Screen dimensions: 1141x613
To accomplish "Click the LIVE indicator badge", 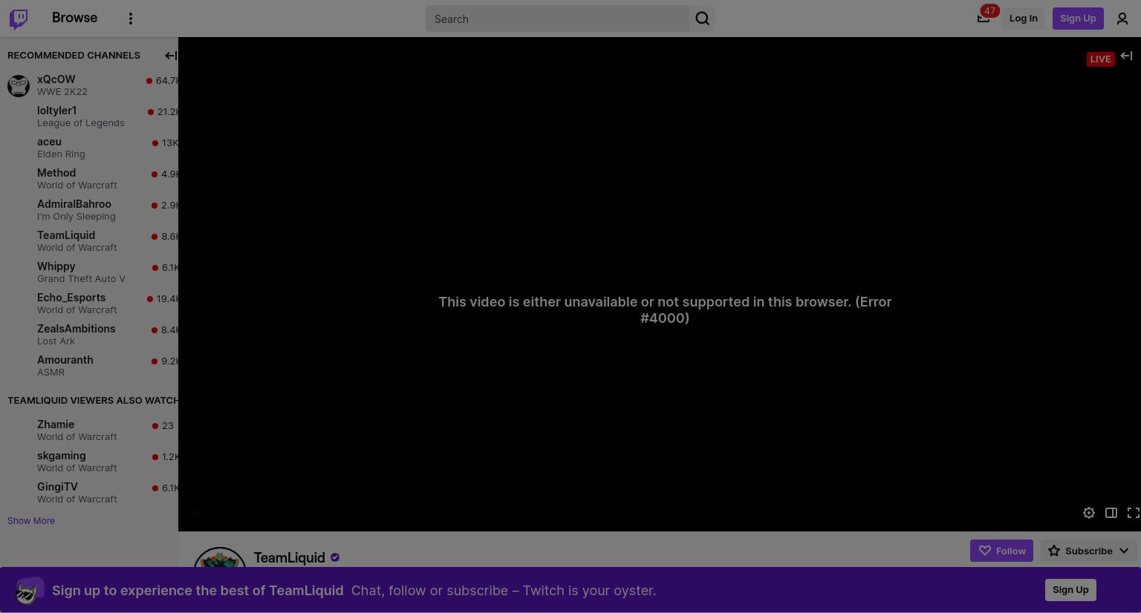I will [1100, 59].
